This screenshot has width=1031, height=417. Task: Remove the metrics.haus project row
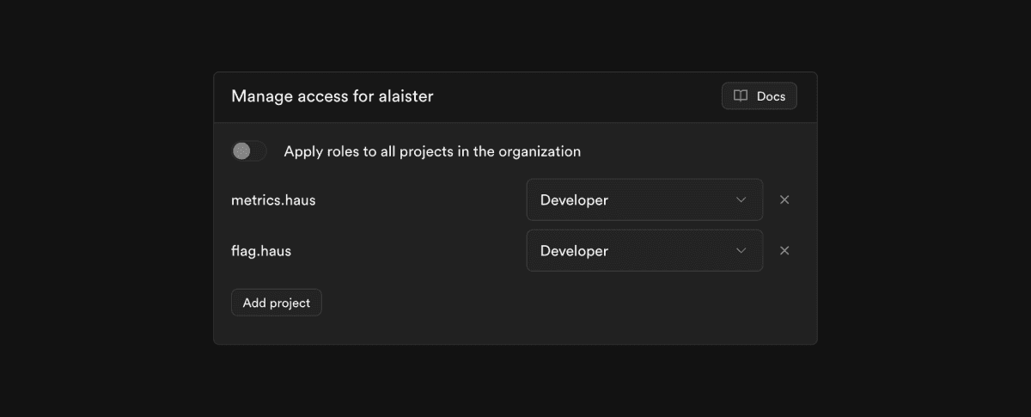tap(784, 199)
